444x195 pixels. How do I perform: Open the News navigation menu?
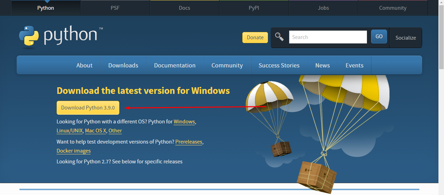pyautogui.click(x=323, y=65)
